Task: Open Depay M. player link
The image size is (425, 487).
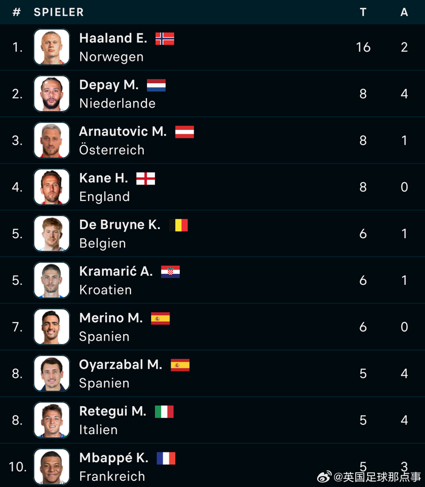Action: (x=109, y=85)
